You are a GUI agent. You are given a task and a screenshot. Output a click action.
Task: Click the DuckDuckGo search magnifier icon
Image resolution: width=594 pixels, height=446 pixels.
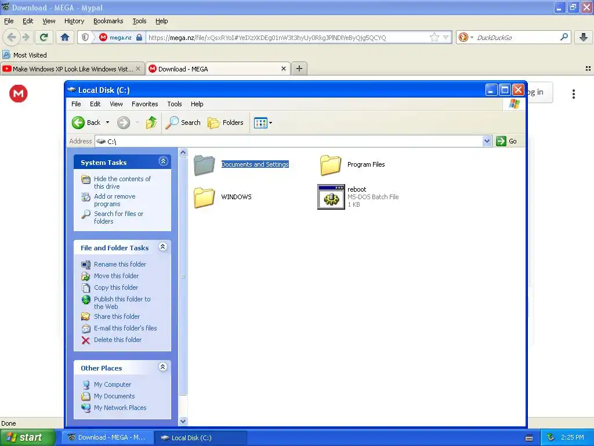(x=564, y=37)
